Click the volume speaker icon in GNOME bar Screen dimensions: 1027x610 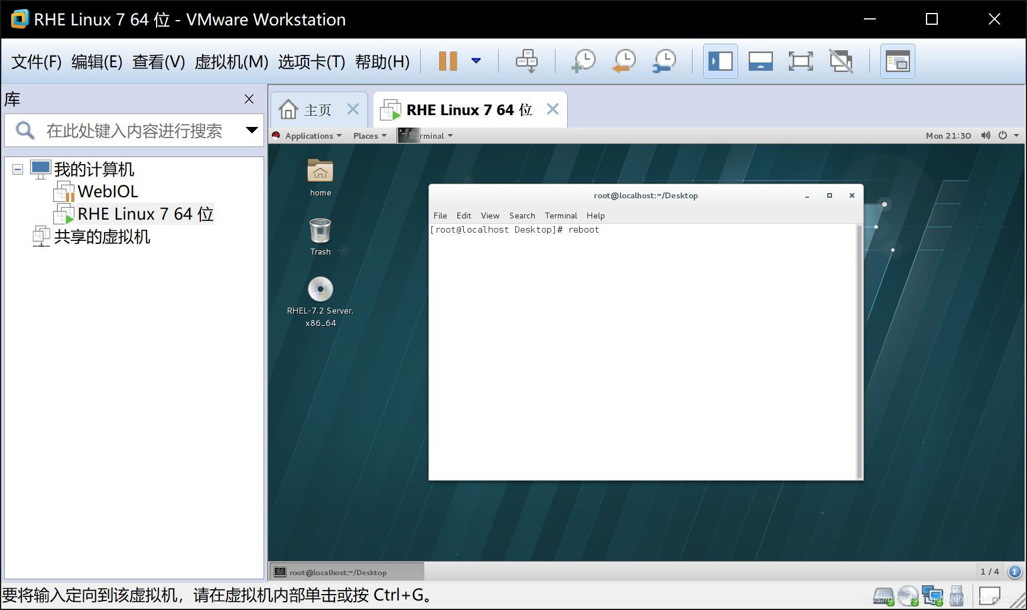tap(986, 135)
